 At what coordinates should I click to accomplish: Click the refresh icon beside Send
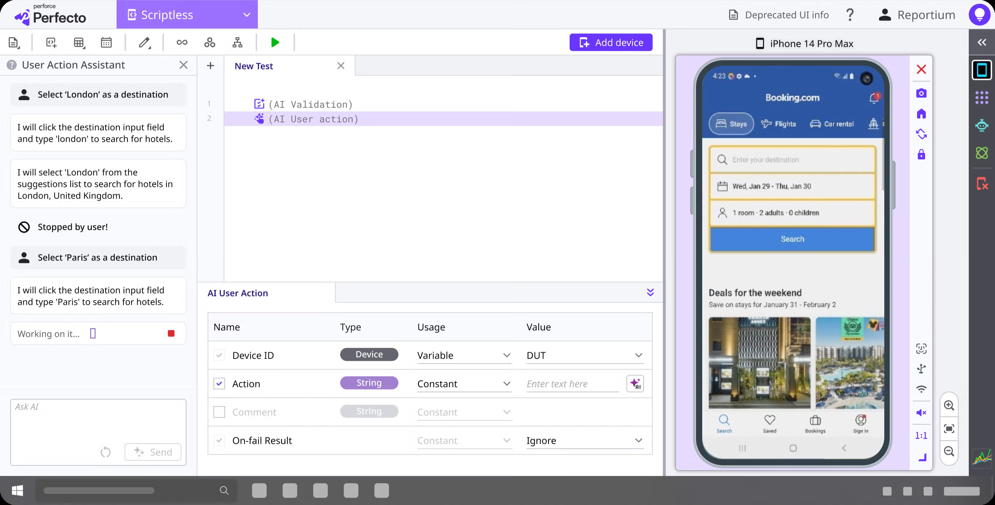[106, 452]
